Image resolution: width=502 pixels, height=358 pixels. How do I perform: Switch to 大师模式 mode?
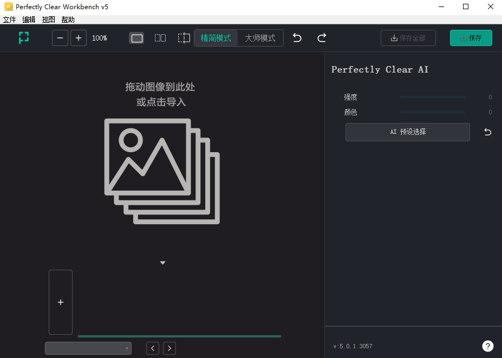[260, 38]
